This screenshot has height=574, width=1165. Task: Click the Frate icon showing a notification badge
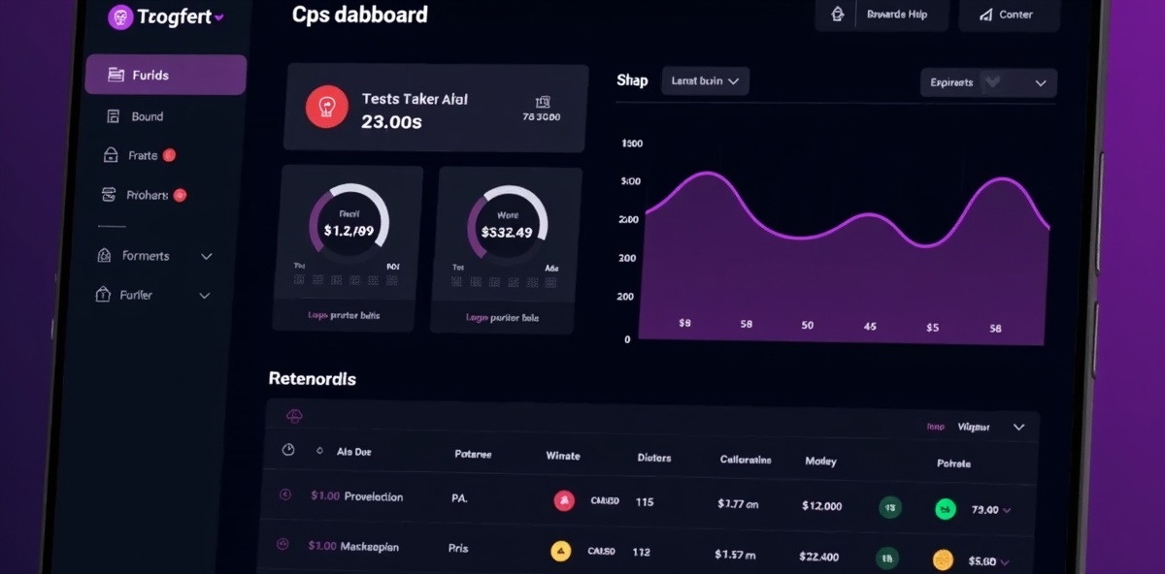pos(110,155)
